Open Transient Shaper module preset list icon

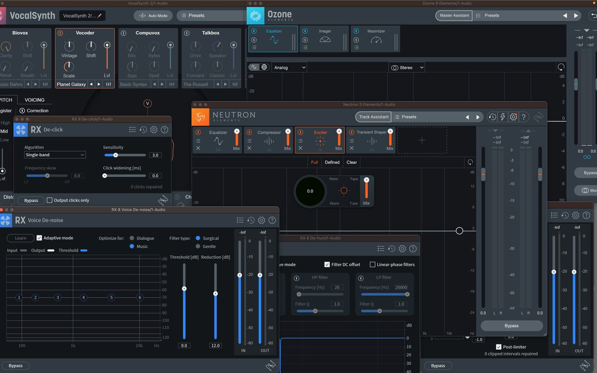point(351,141)
